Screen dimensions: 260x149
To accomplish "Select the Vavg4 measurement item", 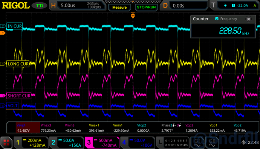I will (x=28, y=128).
